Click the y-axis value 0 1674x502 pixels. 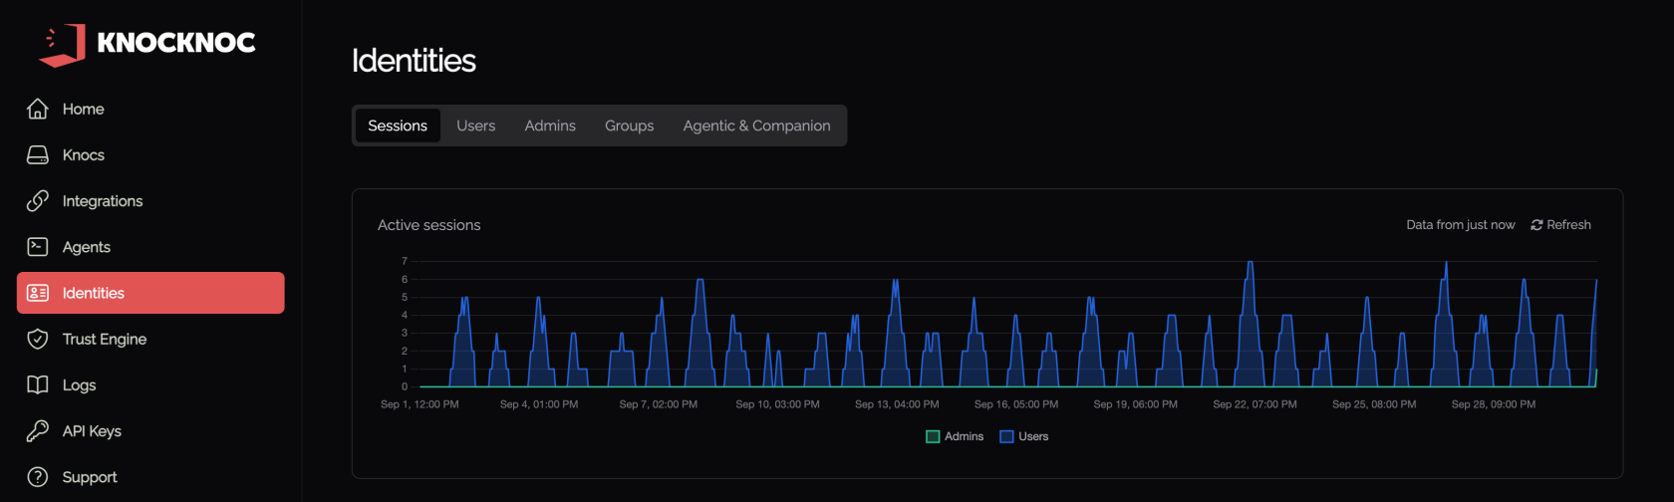pos(405,386)
